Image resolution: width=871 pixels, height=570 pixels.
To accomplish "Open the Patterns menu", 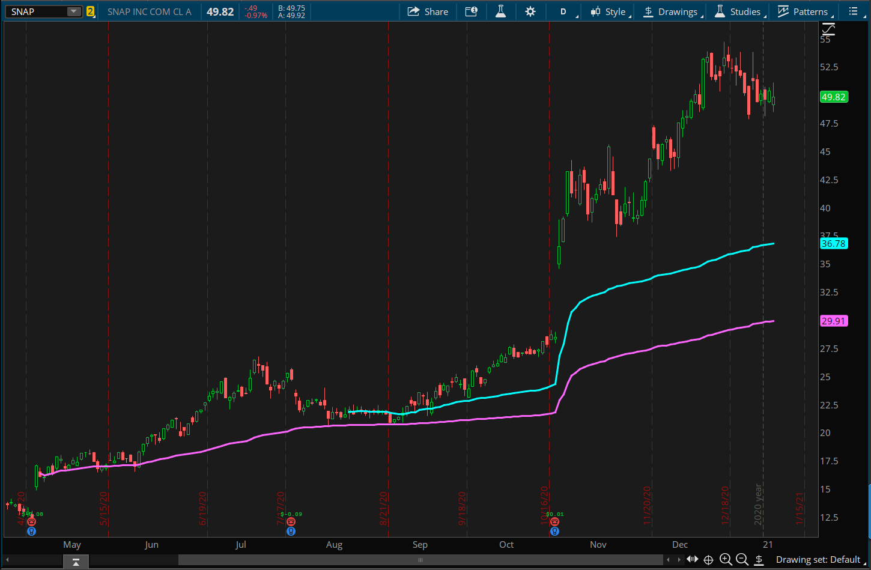I will (x=803, y=11).
